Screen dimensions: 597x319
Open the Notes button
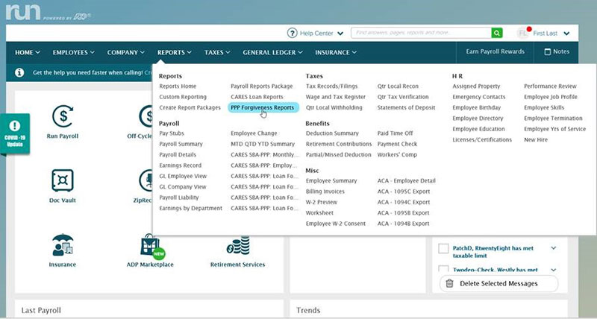click(557, 51)
